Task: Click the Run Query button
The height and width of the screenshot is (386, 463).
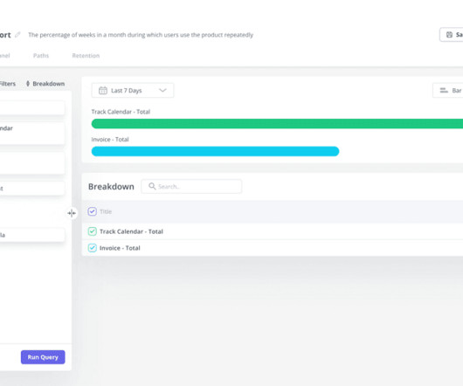Action: tap(43, 357)
